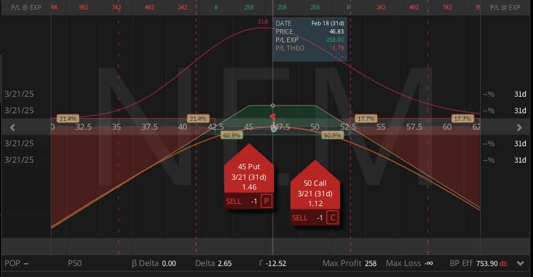
Task: Click the 17.7% label above 60
Action: (462, 119)
